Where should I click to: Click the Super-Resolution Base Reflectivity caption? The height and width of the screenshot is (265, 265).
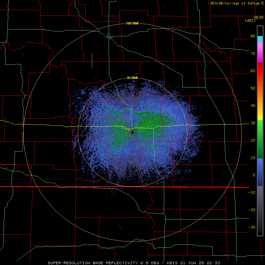pos(134,263)
